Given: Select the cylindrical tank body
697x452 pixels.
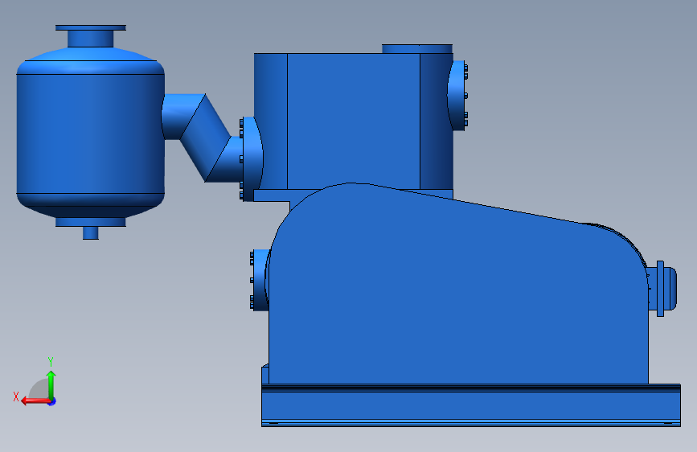Looking at the screenshot, I should 90,134.
